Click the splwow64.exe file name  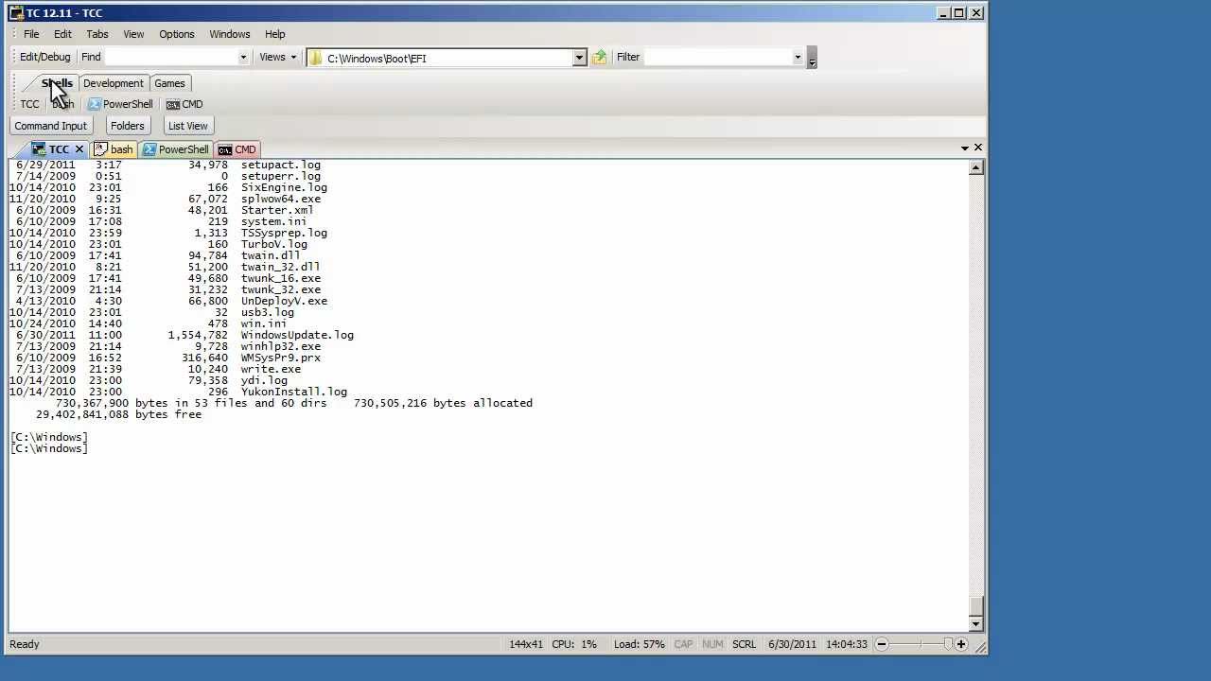click(x=281, y=199)
